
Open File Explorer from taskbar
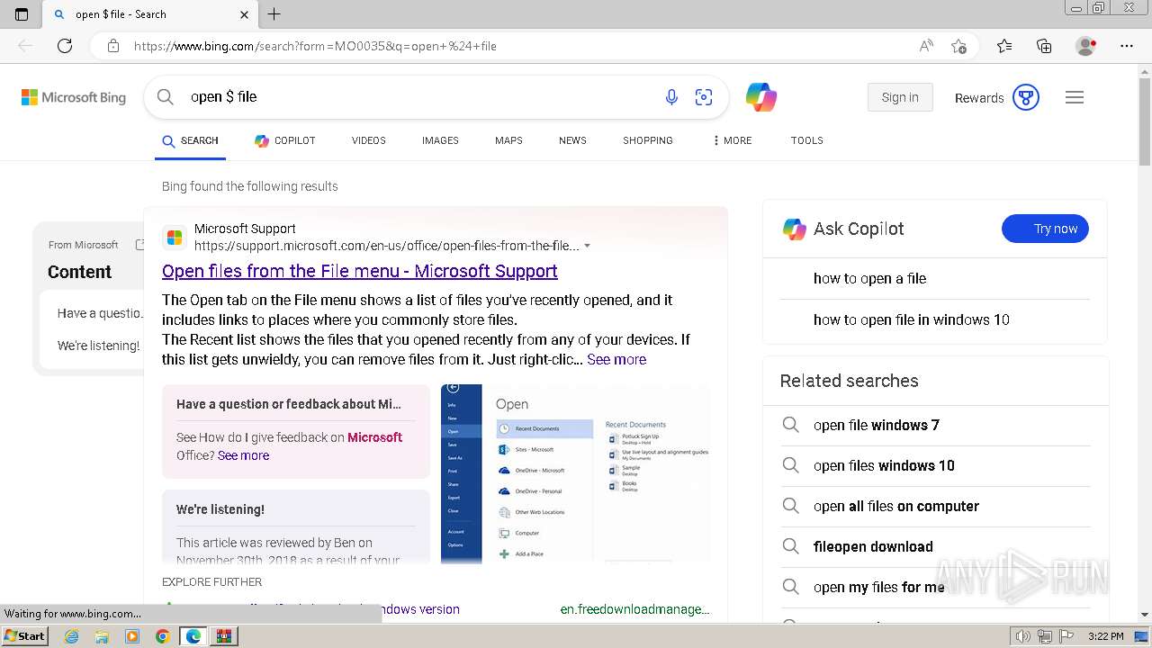(x=102, y=636)
